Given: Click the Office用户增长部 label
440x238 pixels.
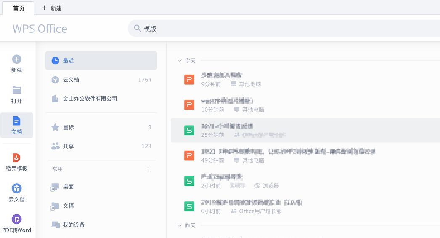Looking at the screenshot, I should (260, 211).
